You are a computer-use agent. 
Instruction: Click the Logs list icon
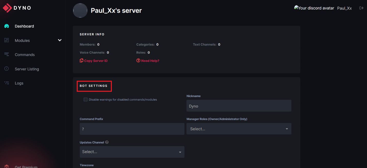pyautogui.click(x=7, y=83)
